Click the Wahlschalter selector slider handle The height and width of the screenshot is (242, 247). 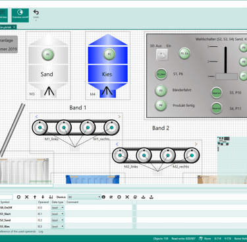pos(227,76)
